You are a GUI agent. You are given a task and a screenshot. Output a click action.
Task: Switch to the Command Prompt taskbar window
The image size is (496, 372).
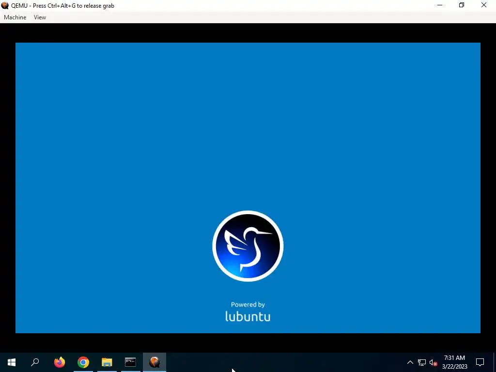pos(130,362)
